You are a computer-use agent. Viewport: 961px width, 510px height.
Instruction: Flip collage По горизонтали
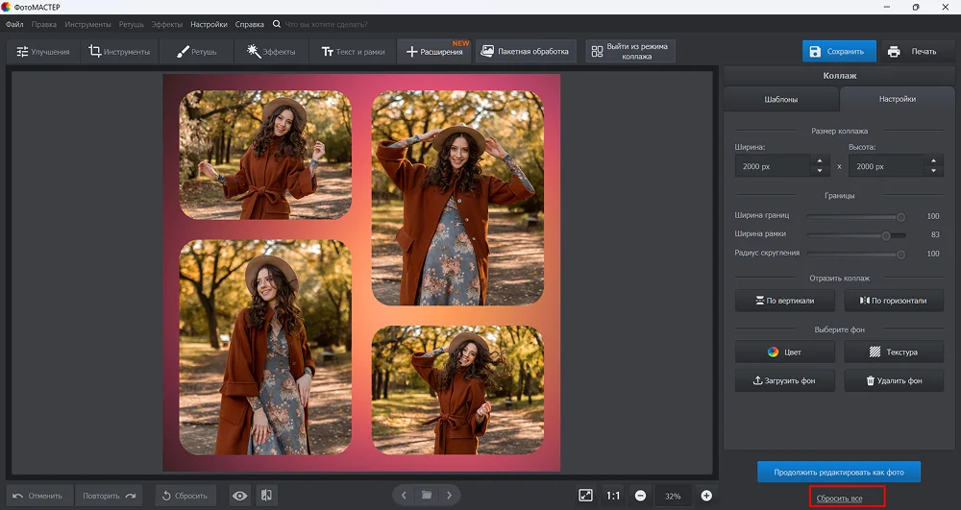pyautogui.click(x=894, y=301)
